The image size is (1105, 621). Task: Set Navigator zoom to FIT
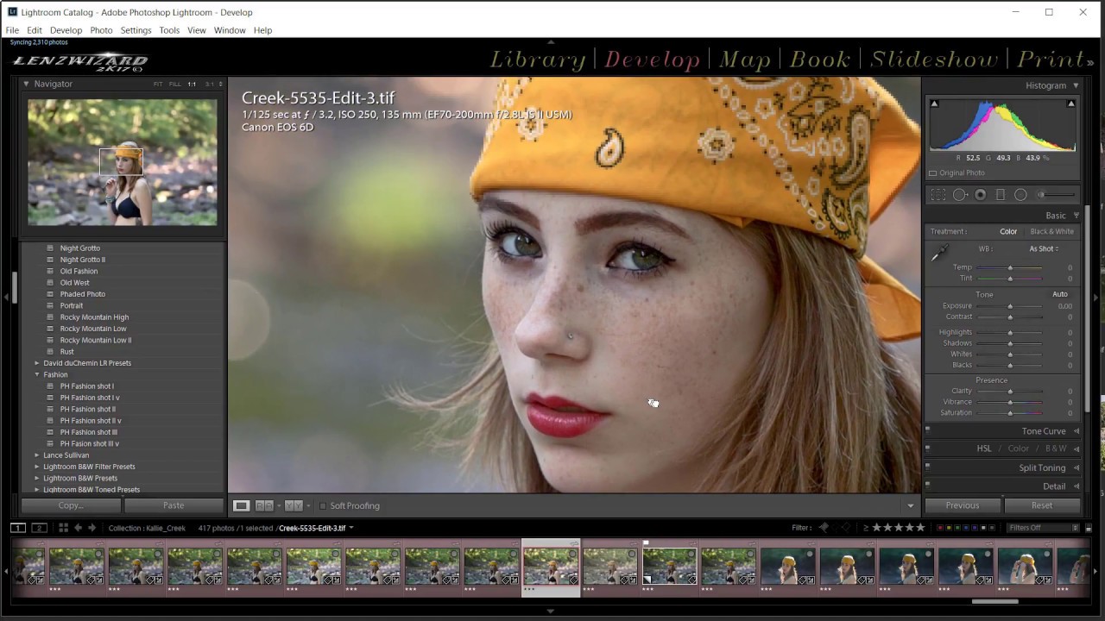(158, 84)
